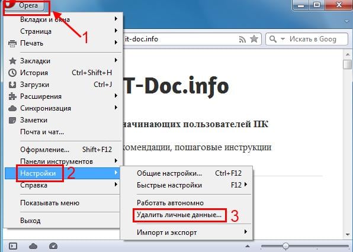
Task: Choose Удалить личные данные... option
Action: click(187, 215)
